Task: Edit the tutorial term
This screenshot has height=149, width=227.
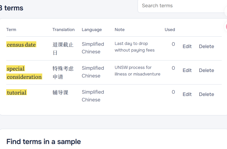Action: coord(187,94)
